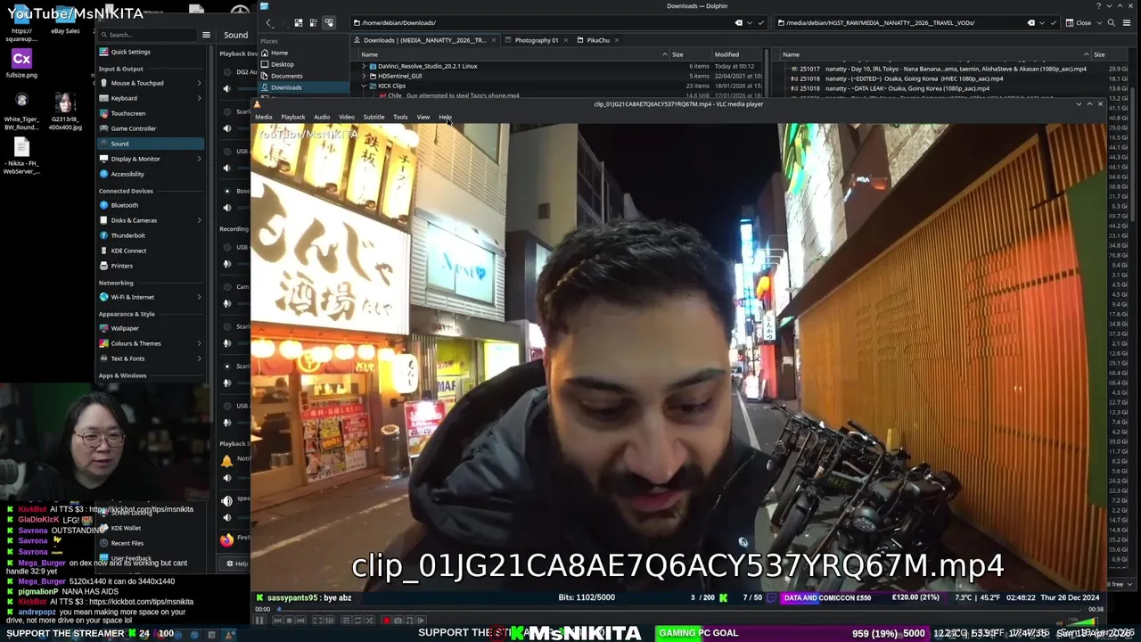The height and width of the screenshot is (642, 1141).
Task: Click the DG2 Audio volume slider
Action: tap(242, 88)
